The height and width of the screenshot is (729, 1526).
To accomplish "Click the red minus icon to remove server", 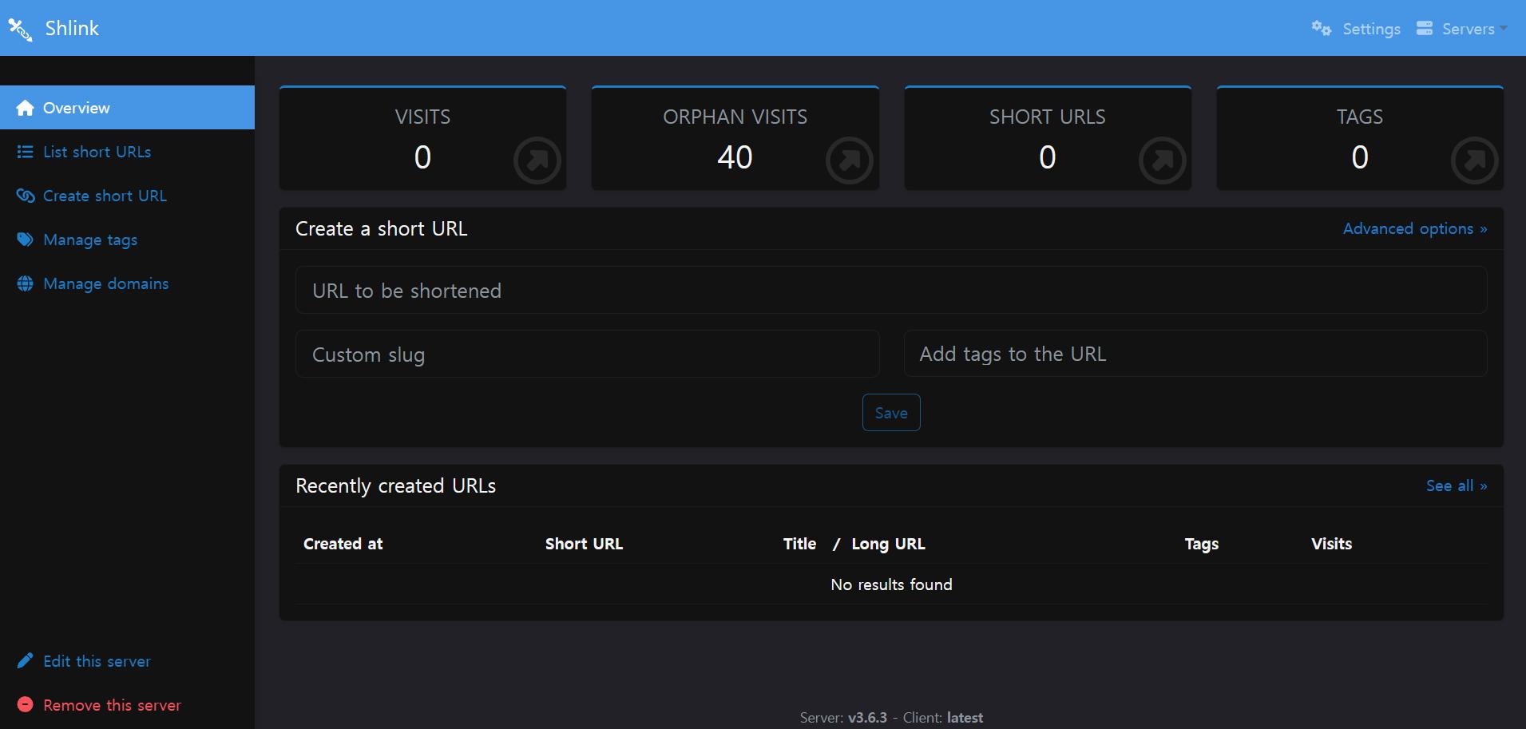I will [x=25, y=705].
